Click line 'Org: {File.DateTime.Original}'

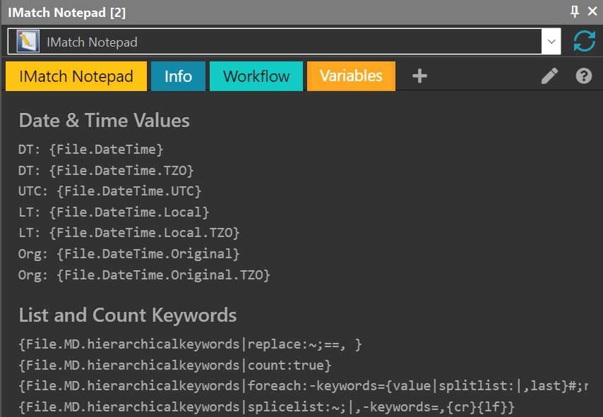(129, 254)
